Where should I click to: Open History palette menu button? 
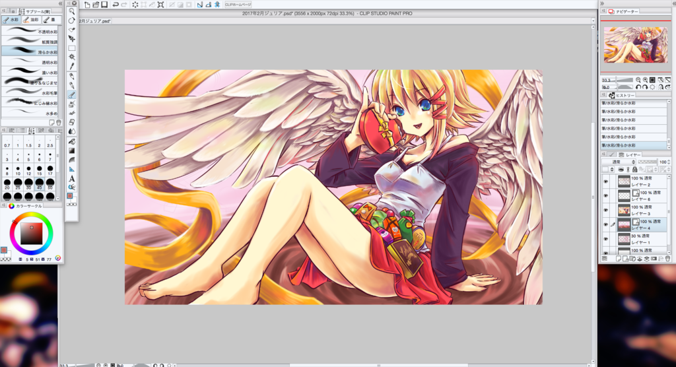tap(603, 95)
